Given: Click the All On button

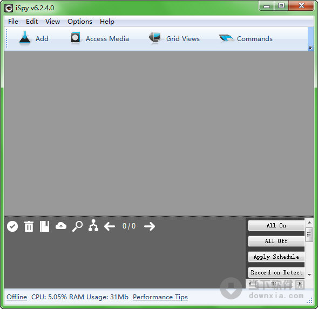Looking at the screenshot, I should [276, 225].
